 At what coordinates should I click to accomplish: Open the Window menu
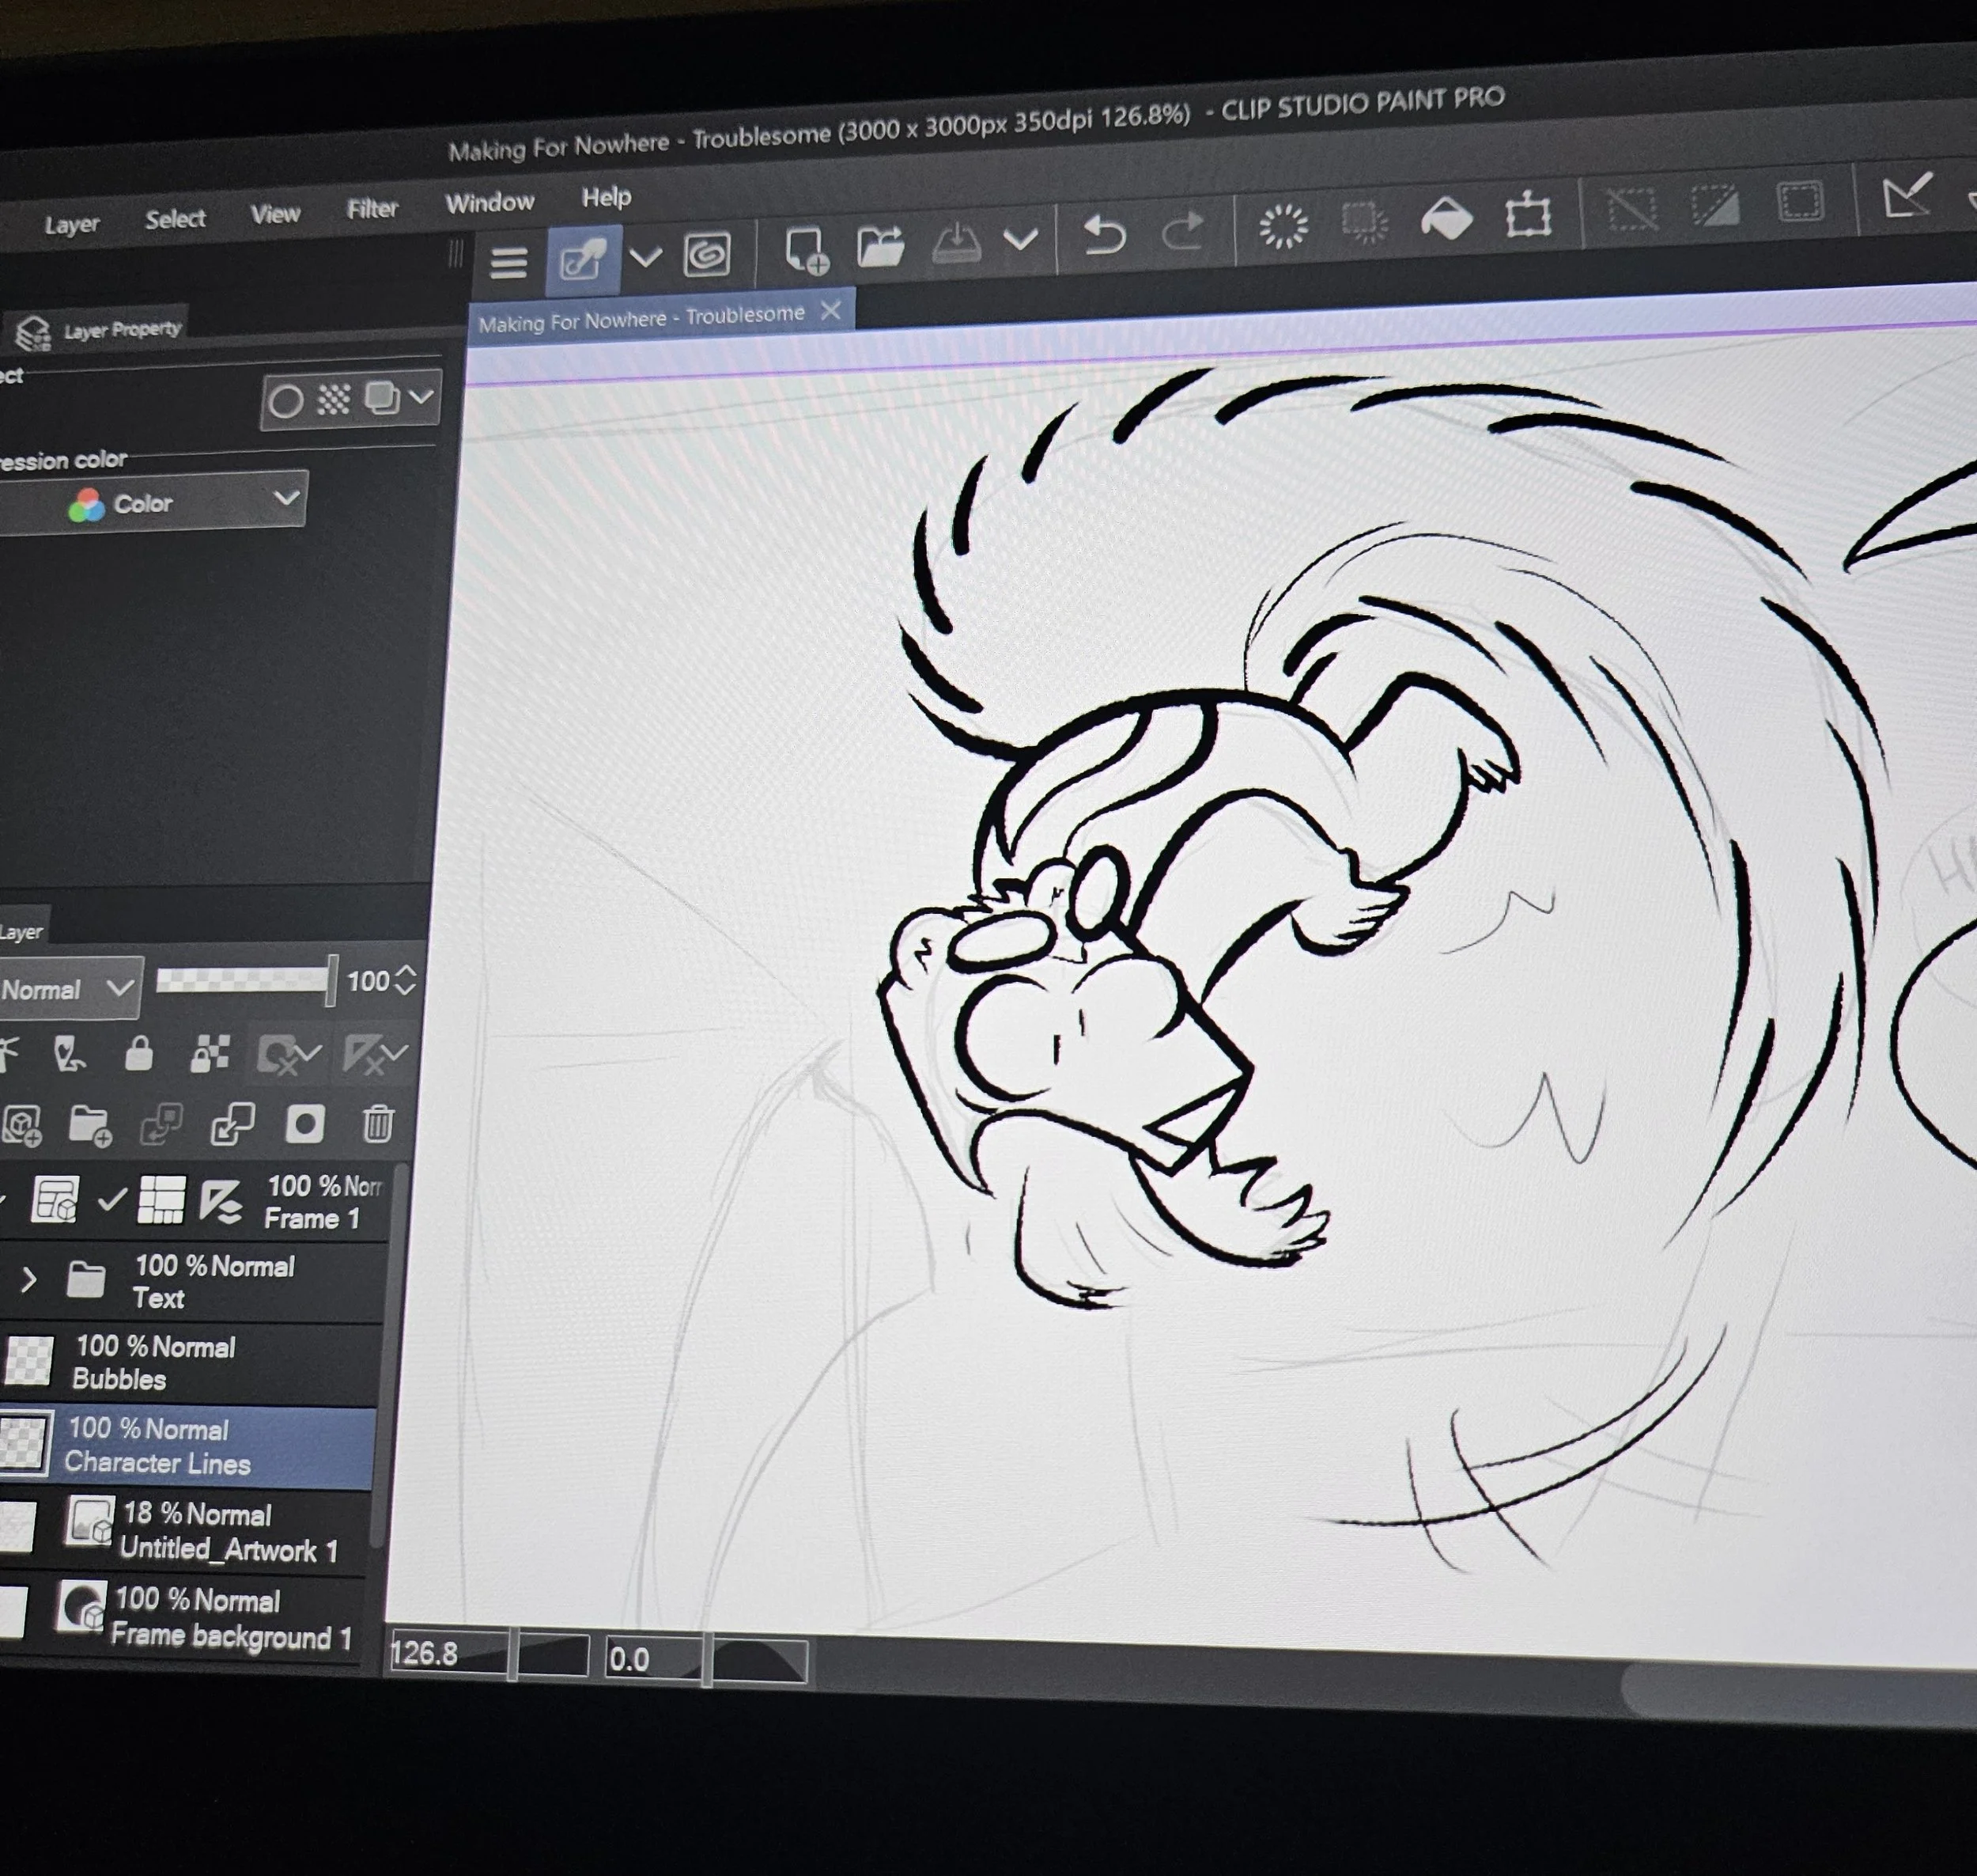pyautogui.click(x=490, y=203)
